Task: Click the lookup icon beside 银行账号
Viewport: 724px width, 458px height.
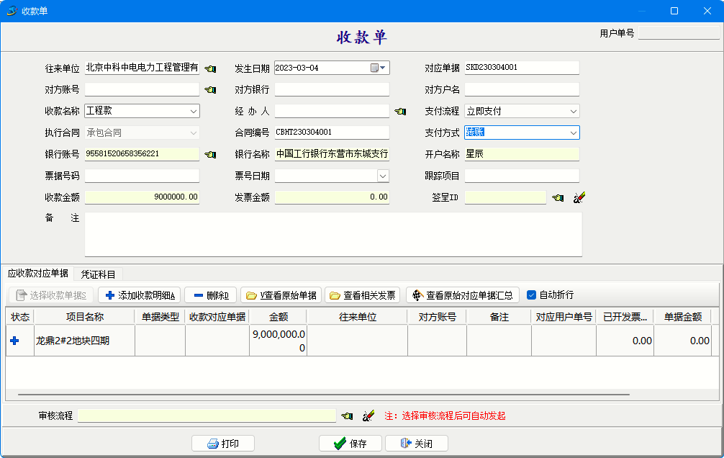Action: coord(210,154)
